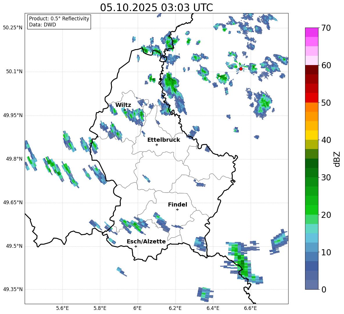The image size is (344, 314).
Task: Click the Esch/Alzette city label
Action: [x=146, y=242]
